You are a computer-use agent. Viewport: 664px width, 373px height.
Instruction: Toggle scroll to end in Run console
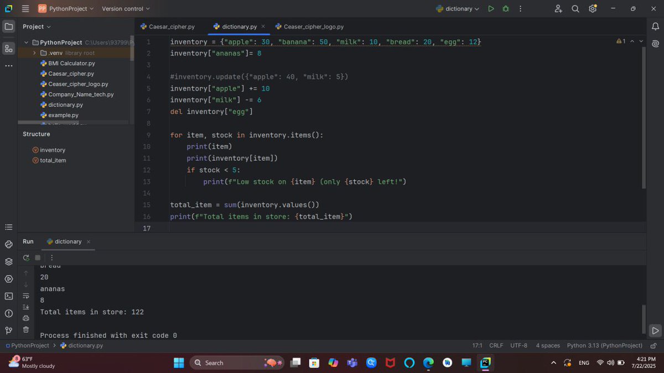(26, 307)
